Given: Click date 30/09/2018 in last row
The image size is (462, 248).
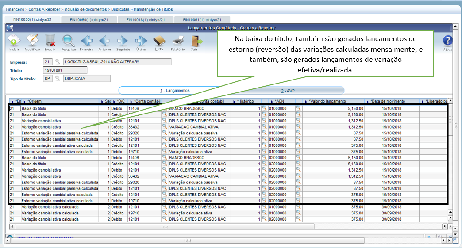Looking at the screenshot, I should (392, 219).
